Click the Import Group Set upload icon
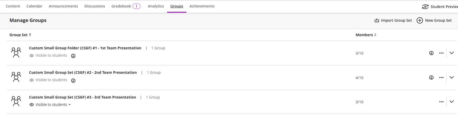The height and width of the screenshot is (115, 458). pyautogui.click(x=377, y=21)
